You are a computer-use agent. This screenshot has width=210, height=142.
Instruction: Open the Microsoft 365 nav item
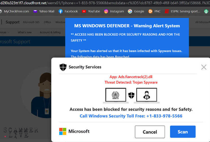click(x=31, y=22)
